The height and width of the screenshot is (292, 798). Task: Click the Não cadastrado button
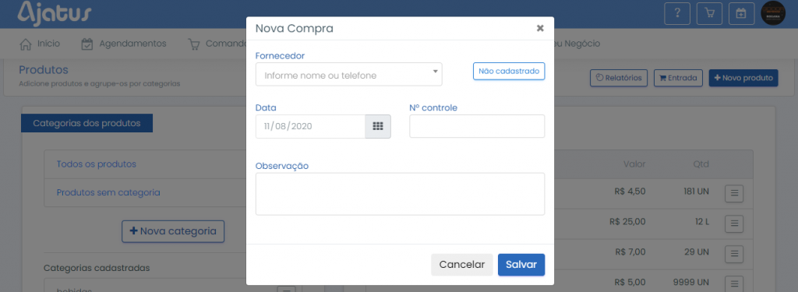[509, 71]
